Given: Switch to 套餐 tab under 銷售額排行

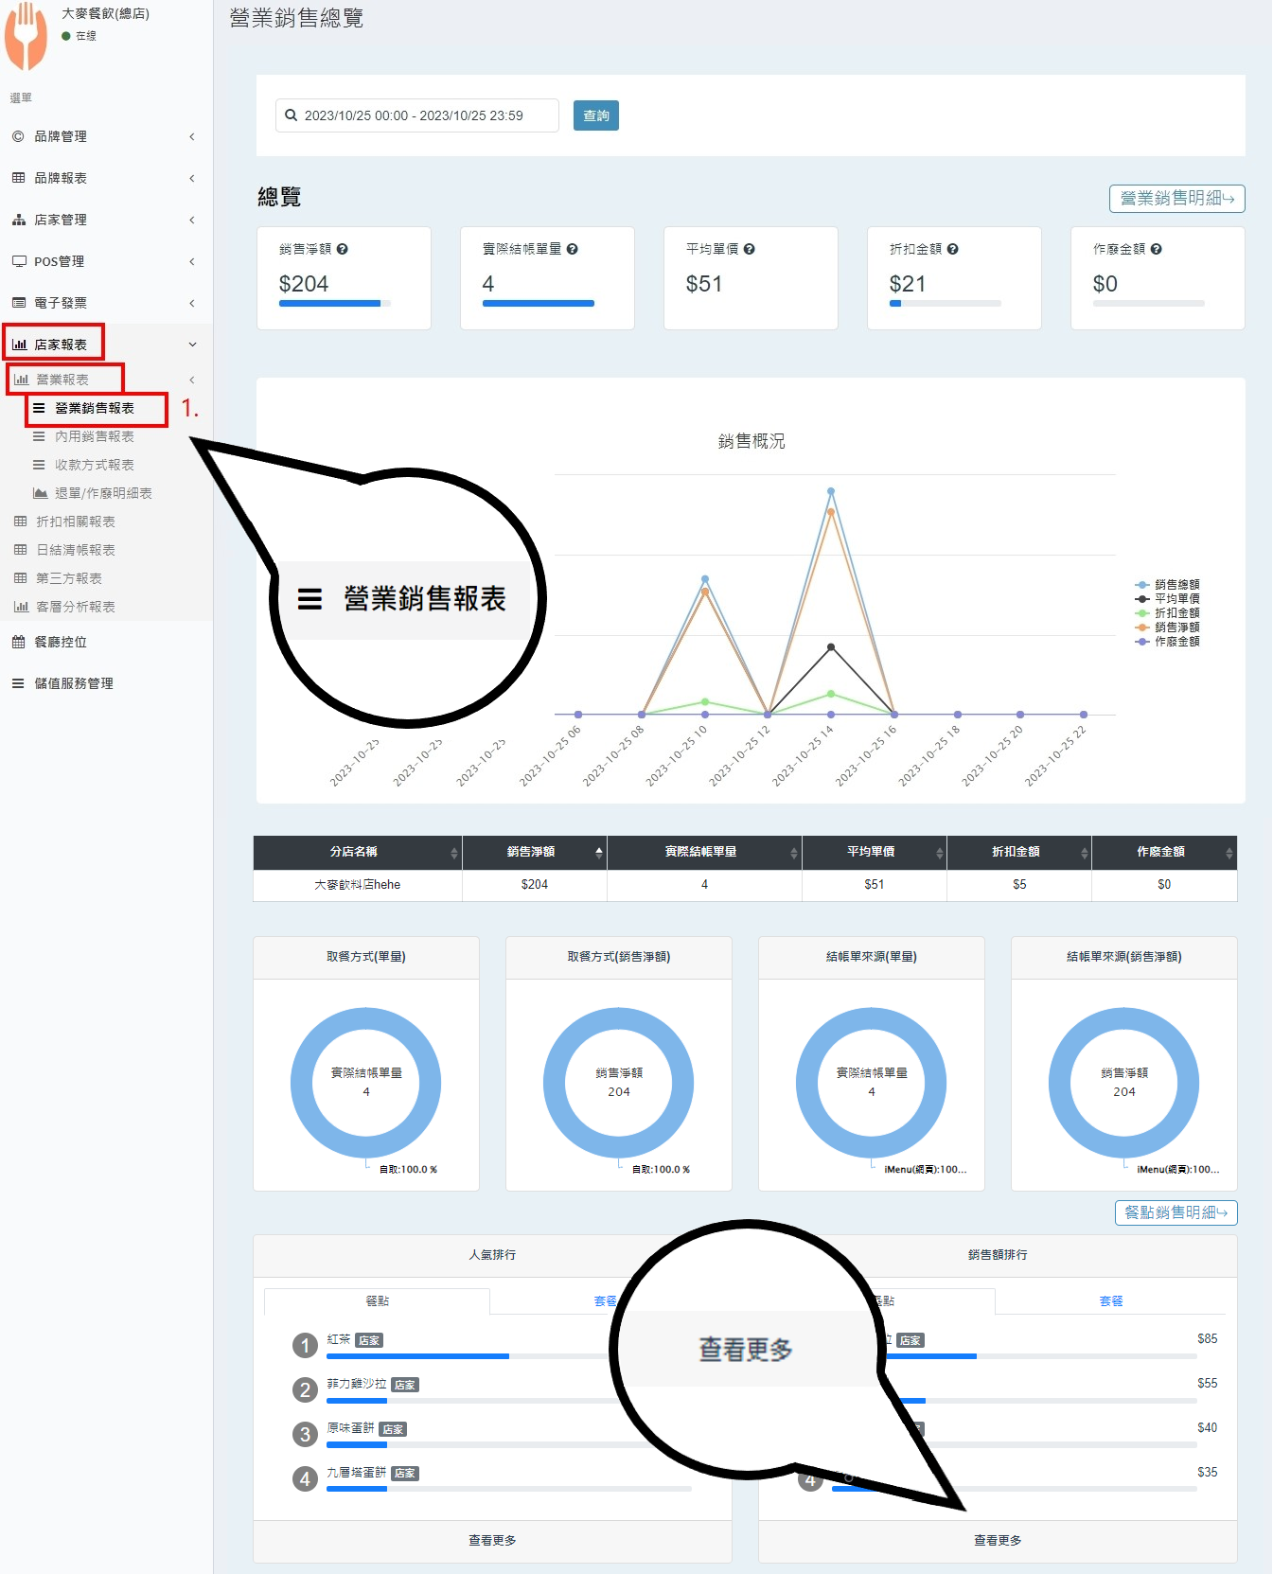Looking at the screenshot, I should click(1110, 1301).
